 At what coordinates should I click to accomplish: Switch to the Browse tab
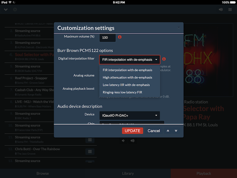click(43, 174)
